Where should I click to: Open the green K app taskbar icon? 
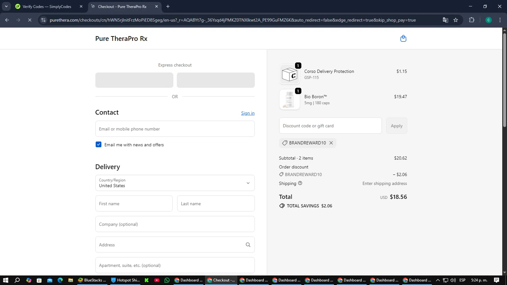point(146,280)
